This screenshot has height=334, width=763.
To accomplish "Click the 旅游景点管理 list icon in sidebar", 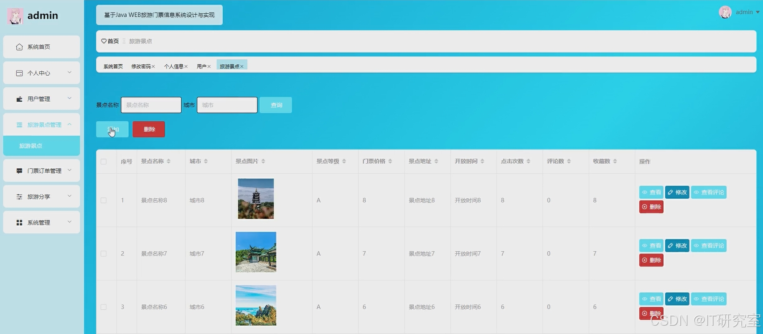I will [19, 125].
